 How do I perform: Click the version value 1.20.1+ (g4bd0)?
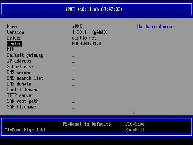click(x=90, y=32)
